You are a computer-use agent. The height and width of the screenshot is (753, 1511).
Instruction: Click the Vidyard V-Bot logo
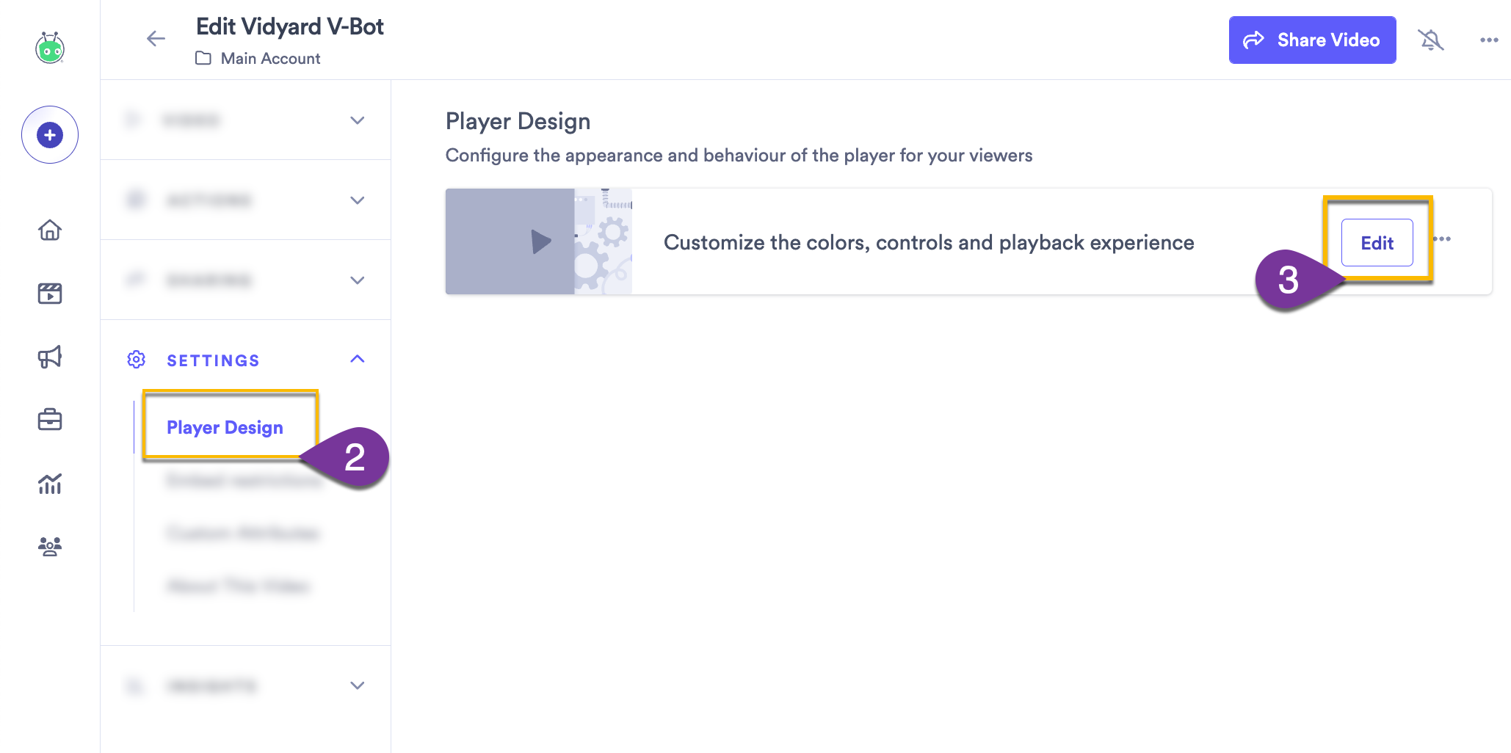click(50, 48)
